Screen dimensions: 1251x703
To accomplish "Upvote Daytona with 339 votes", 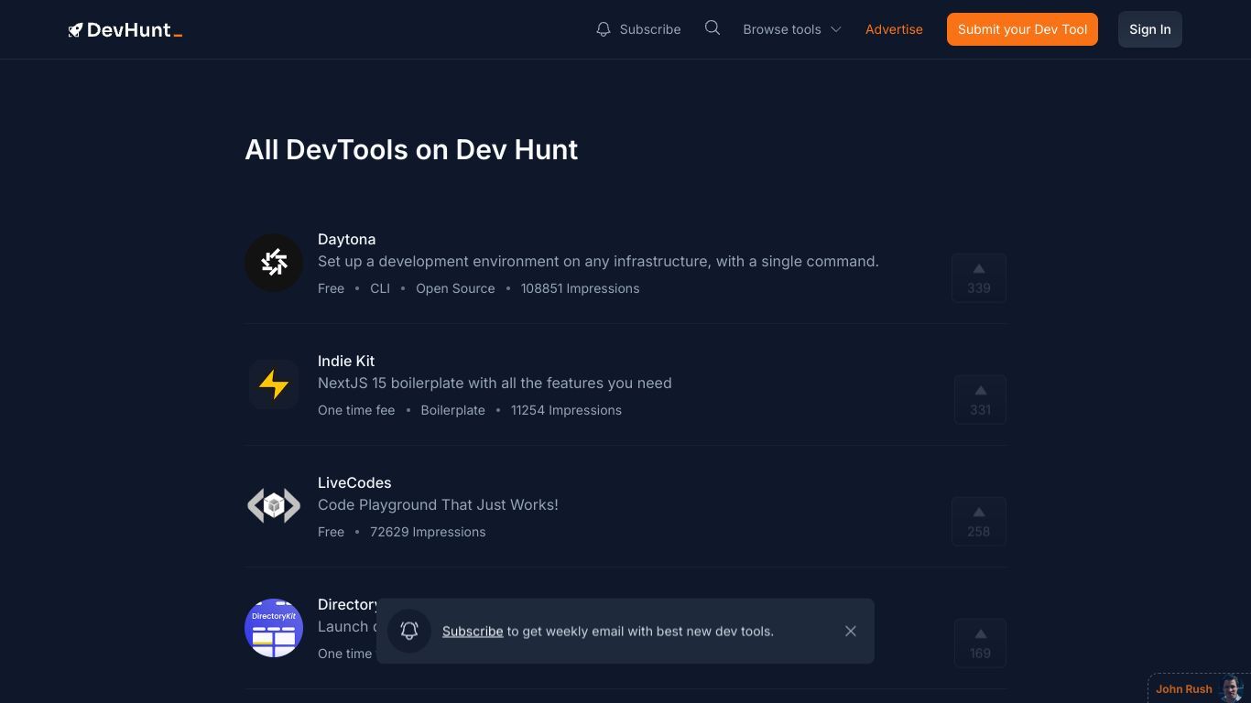I will pos(979,278).
